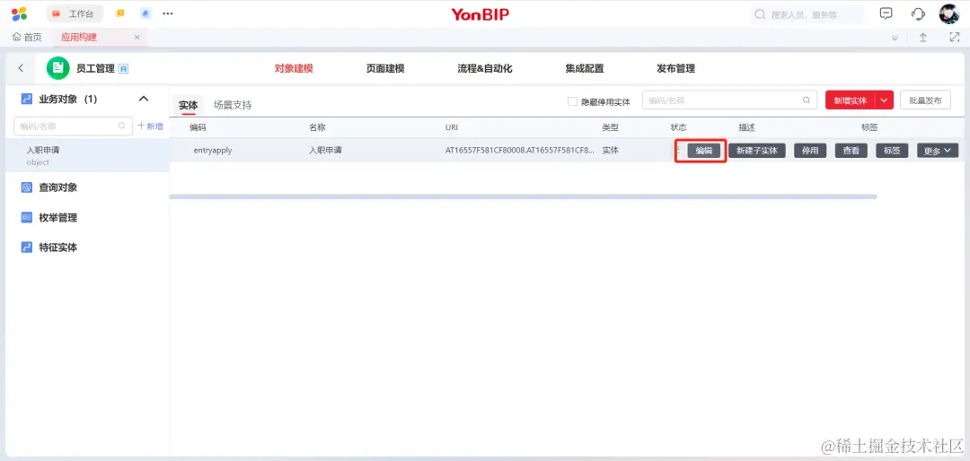Expand the double-chevron tab list dropdown
The height and width of the screenshot is (461, 970).
pos(895,38)
